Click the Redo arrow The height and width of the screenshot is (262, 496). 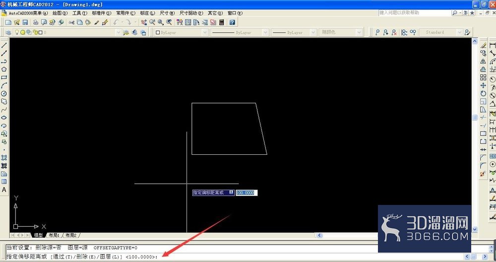128,22
